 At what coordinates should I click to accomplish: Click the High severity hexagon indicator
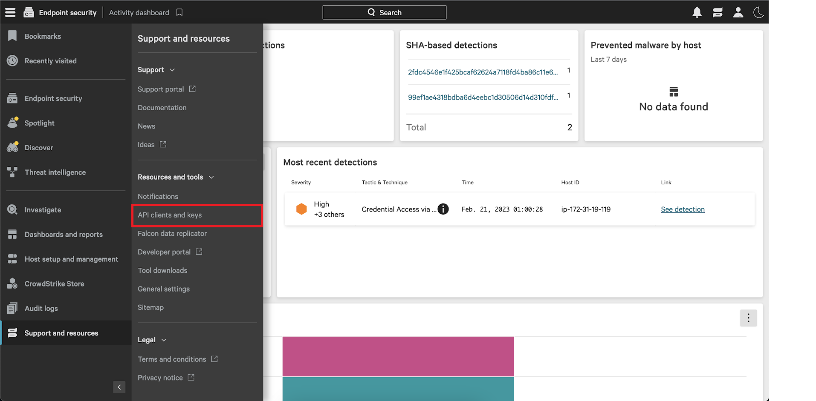point(301,209)
